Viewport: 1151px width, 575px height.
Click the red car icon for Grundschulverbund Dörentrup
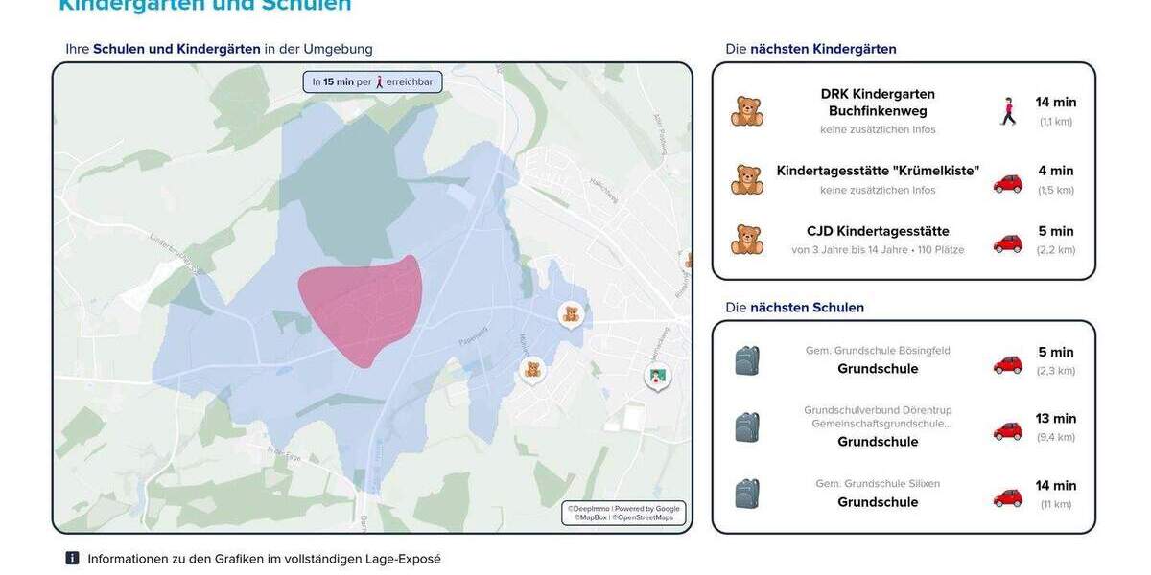(x=1007, y=431)
